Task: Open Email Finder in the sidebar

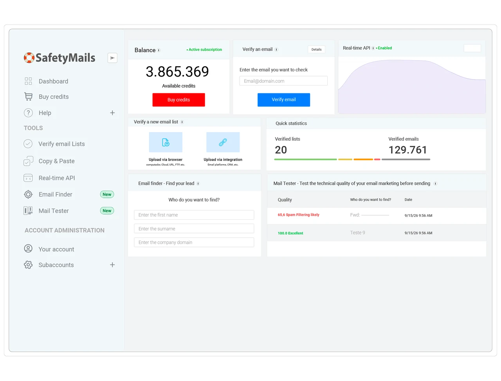Action: pos(55,194)
